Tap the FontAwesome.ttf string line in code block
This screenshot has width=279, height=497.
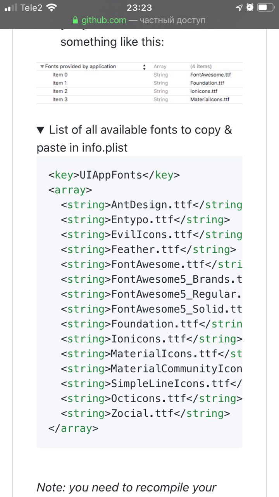point(152,264)
